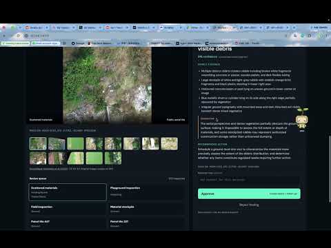
Task: Select the last thumbnail in the top row
Action: pyautogui.click(x=170, y=143)
